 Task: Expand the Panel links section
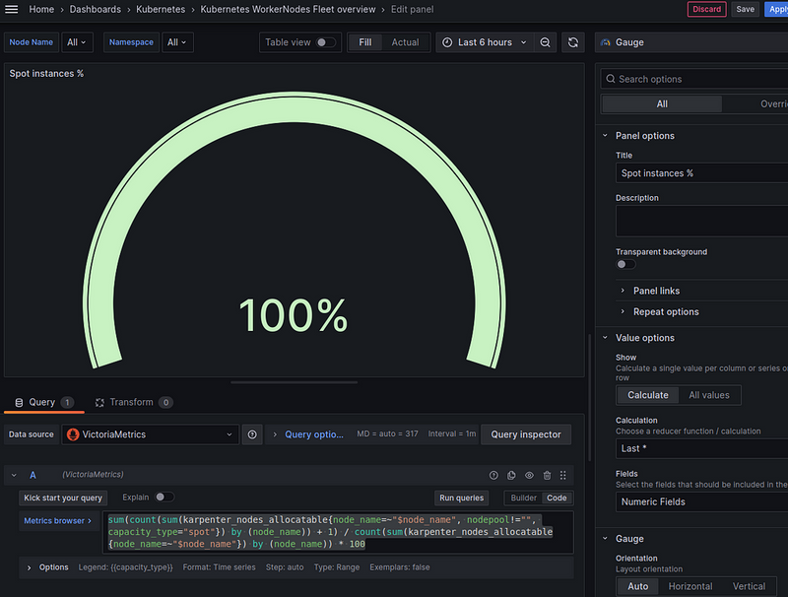[656, 291]
